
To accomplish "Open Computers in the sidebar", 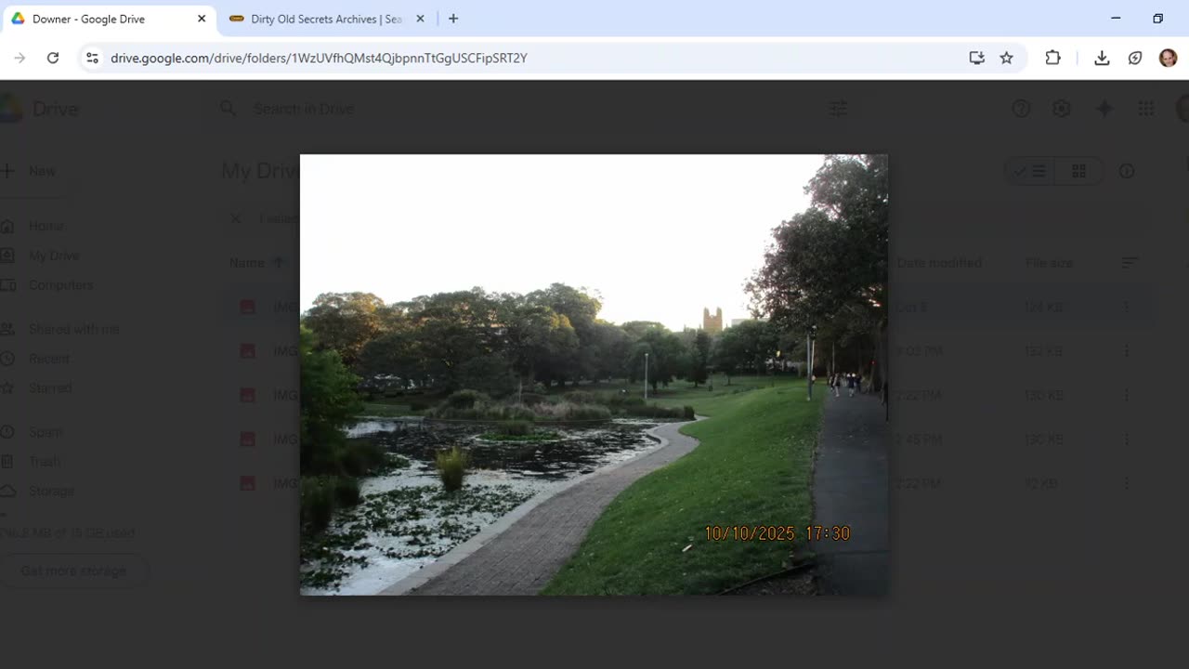I will coord(60,285).
